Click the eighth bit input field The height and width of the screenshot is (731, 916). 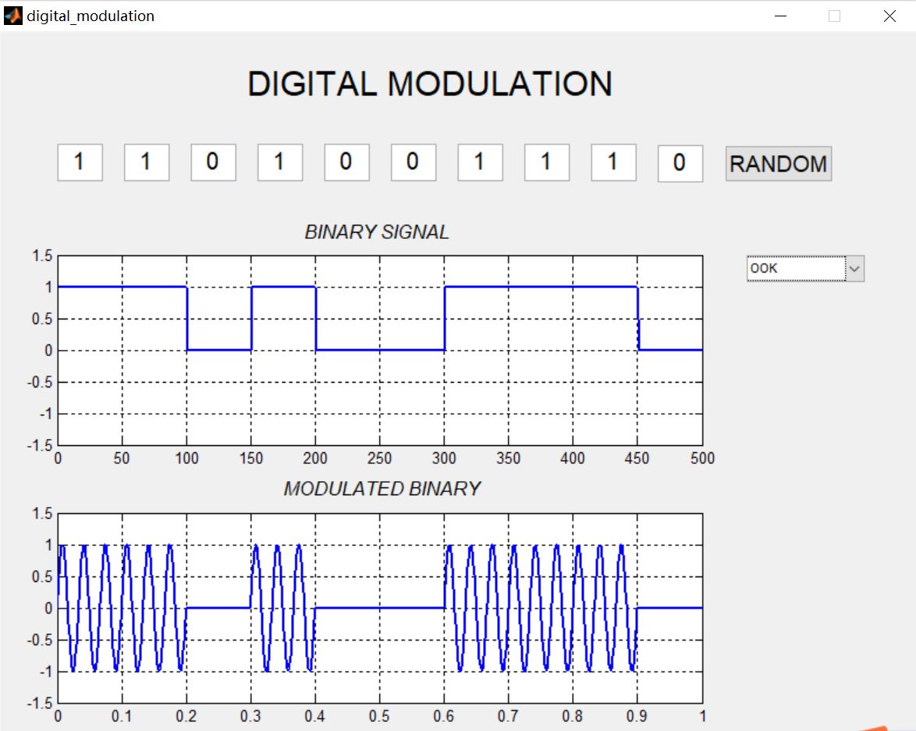(546, 162)
